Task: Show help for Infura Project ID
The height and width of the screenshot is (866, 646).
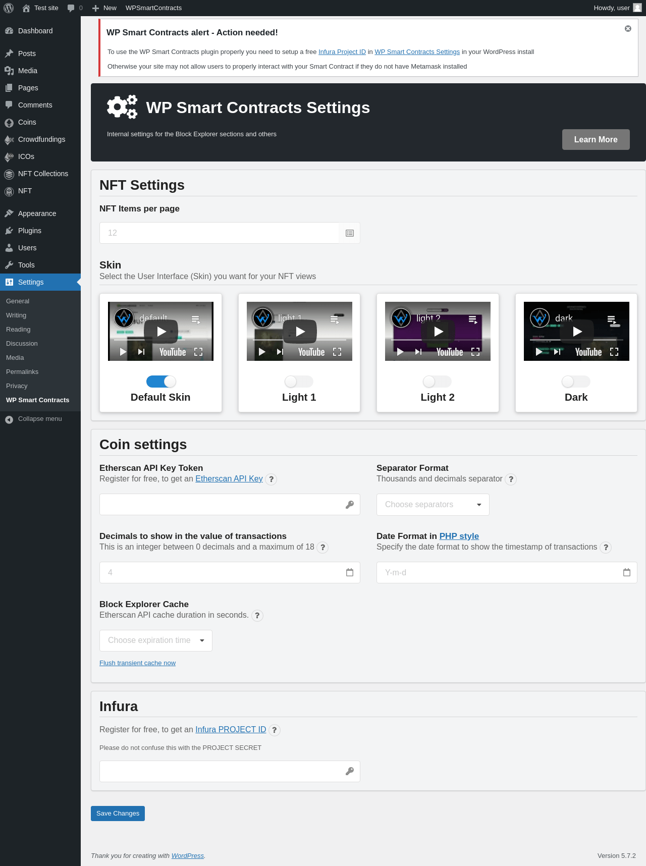Action: pos(275,730)
